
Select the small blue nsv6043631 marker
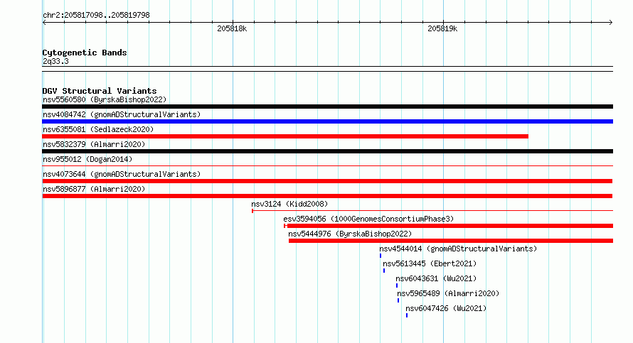(x=397, y=285)
